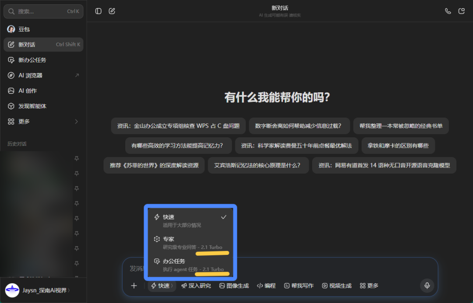Click the suggestion 帮我整理一本常被忽略的经典书单

click(x=401, y=126)
